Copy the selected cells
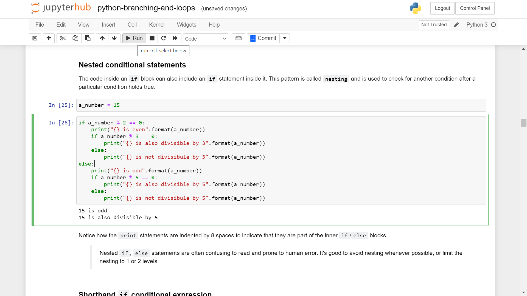Viewport: 527px width, 296px height. tap(75, 38)
